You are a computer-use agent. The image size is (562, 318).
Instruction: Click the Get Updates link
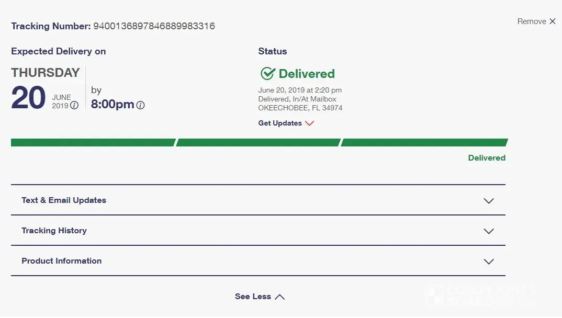coord(280,123)
